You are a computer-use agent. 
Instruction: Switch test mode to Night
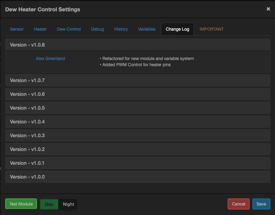pos(68,204)
